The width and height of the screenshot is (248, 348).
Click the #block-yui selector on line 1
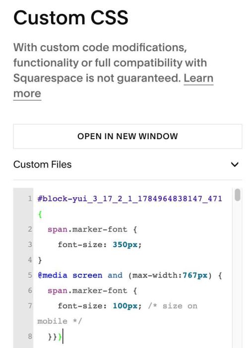point(130,199)
